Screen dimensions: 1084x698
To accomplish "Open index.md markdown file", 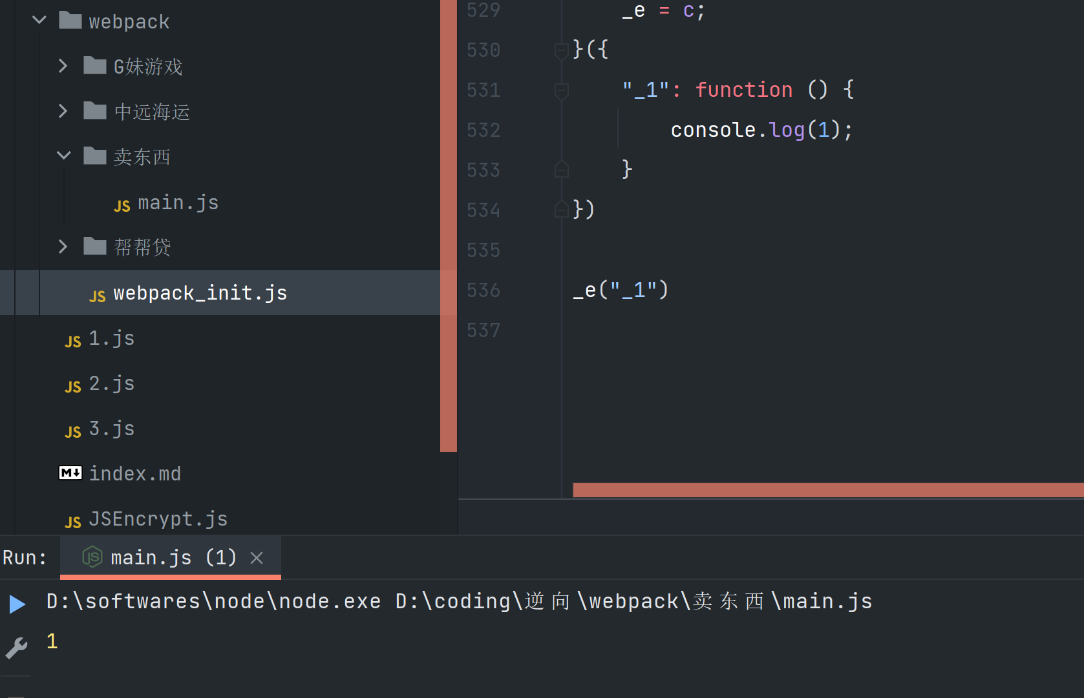I will [x=135, y=474].
